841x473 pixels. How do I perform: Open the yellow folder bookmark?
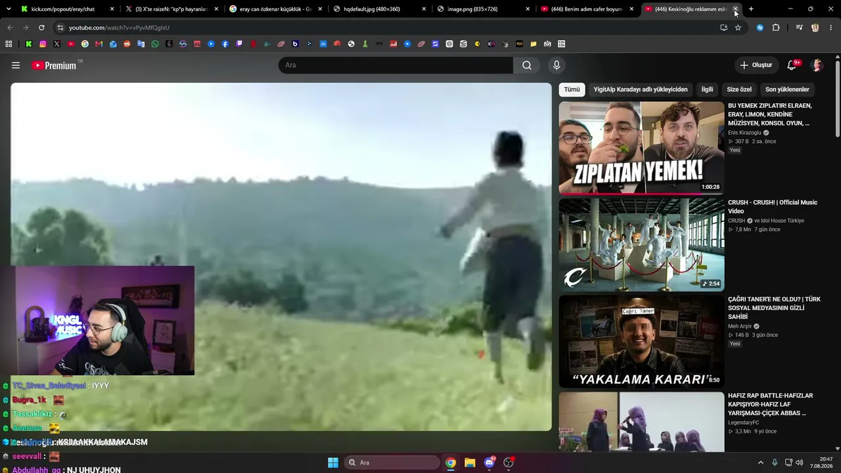pyautogui.click(x=534, y=44)
